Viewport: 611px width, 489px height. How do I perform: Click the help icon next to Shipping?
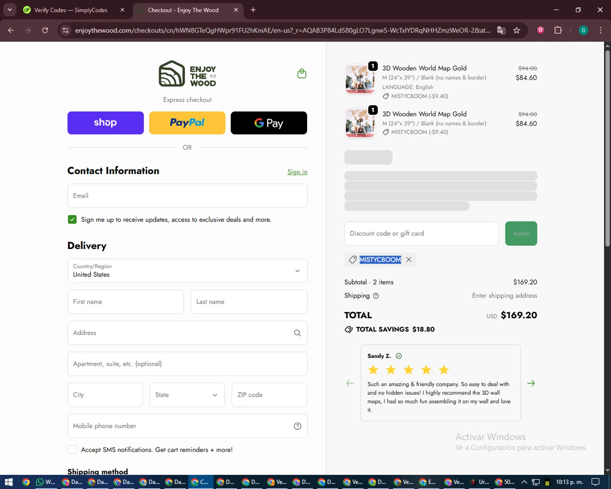click(376, 296)
